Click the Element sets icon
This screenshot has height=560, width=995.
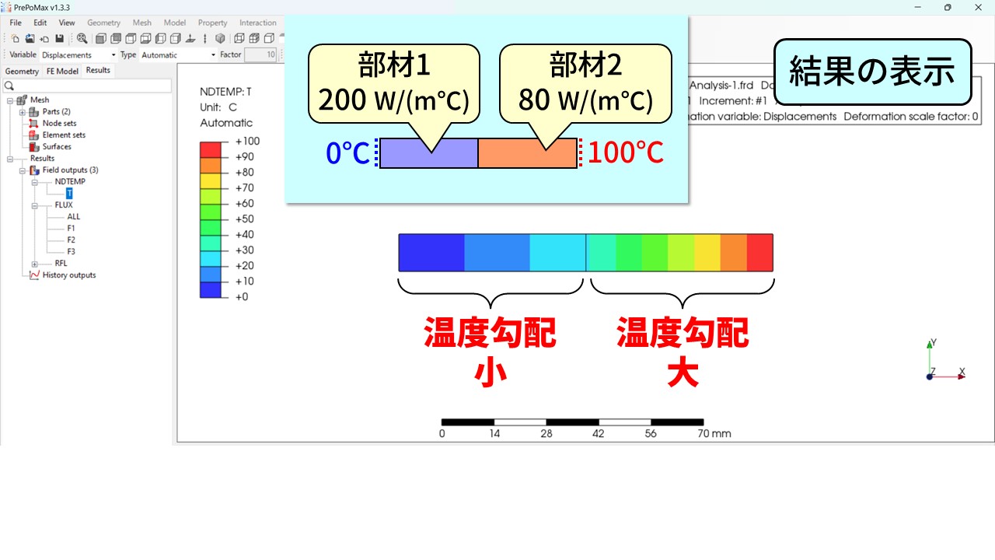coord(33,135)
